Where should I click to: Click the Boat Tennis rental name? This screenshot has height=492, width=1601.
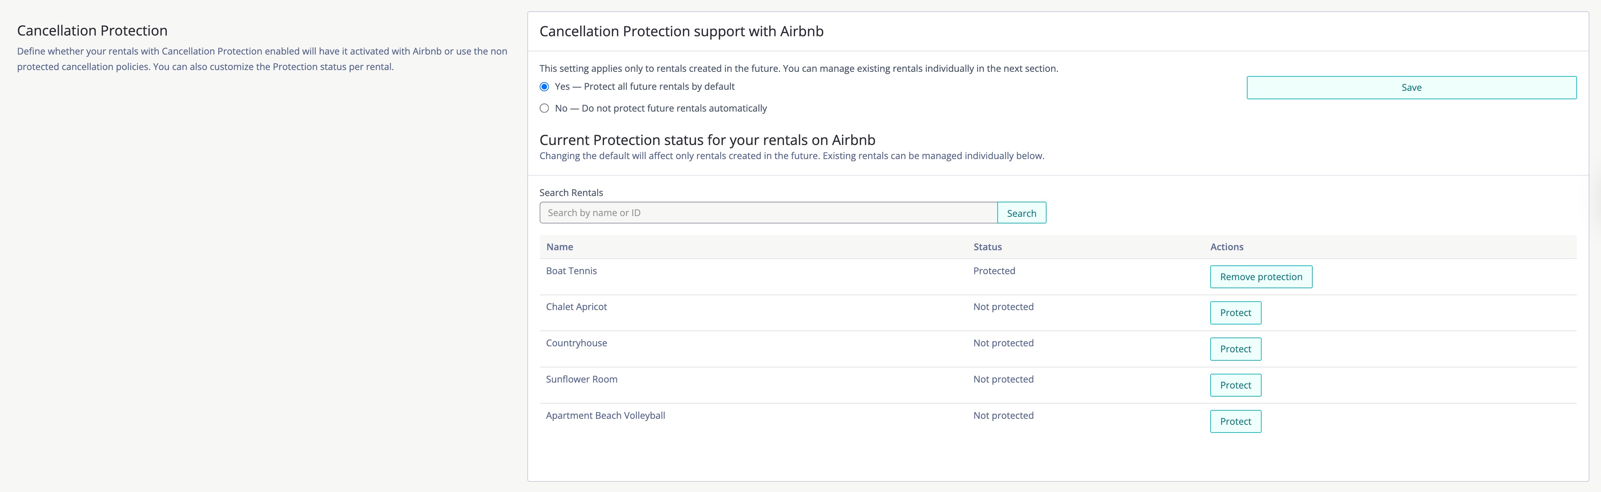(x=571, y=271)
